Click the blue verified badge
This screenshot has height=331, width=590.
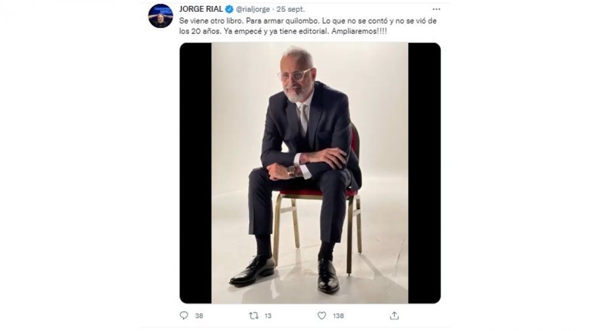pos(229,9)
